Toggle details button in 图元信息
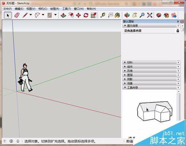Viewport: 186px width, 146px height. 178,30
